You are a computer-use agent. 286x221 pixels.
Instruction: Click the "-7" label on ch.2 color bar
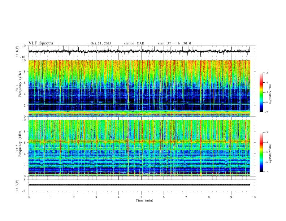click(x=266, y=172)
